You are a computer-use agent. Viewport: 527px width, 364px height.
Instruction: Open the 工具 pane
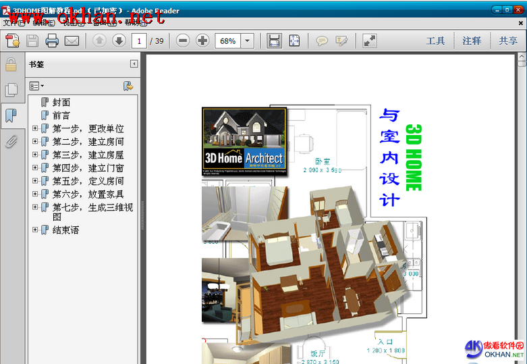(436, 41)
